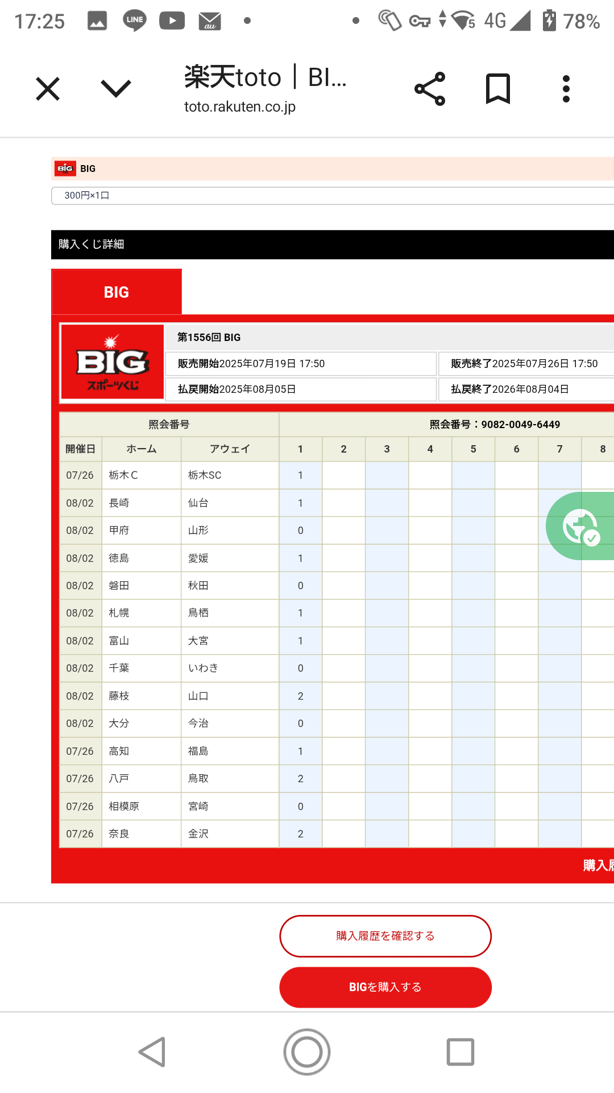Viewport: 614px width, 1093px height.
Task: Tap column 2 header in results table
Action: tap(343, 449)
